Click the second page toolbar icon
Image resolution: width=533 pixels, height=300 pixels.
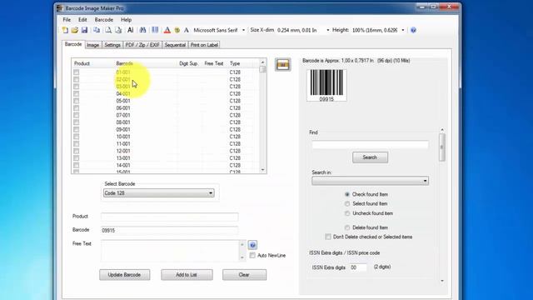pos(118,30)
